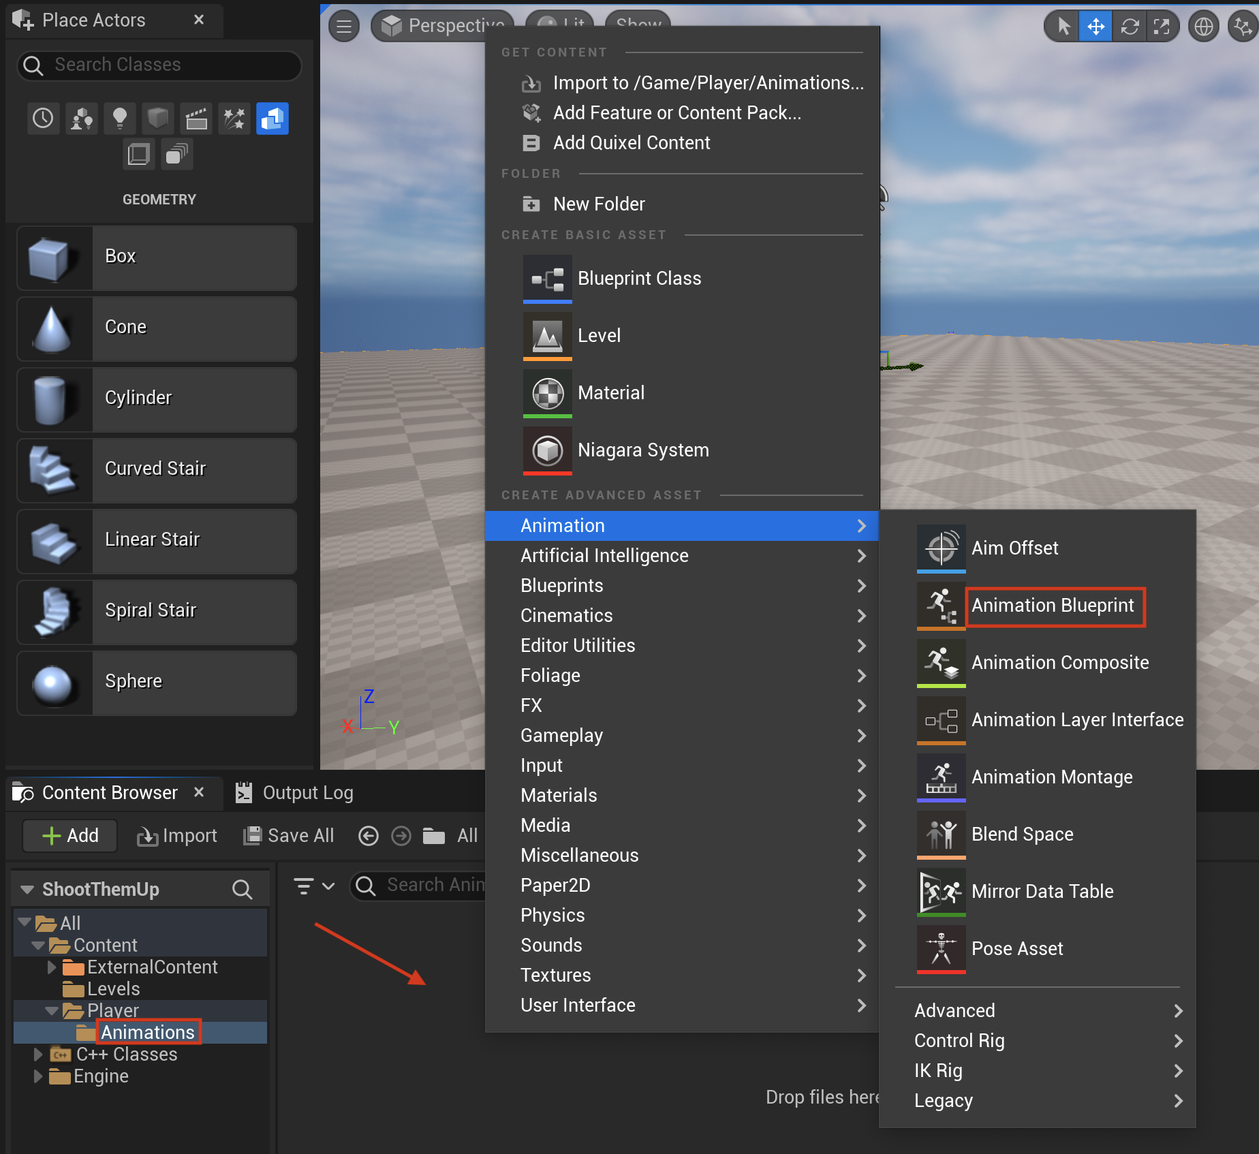Open the content filter options dropdown

314,886
